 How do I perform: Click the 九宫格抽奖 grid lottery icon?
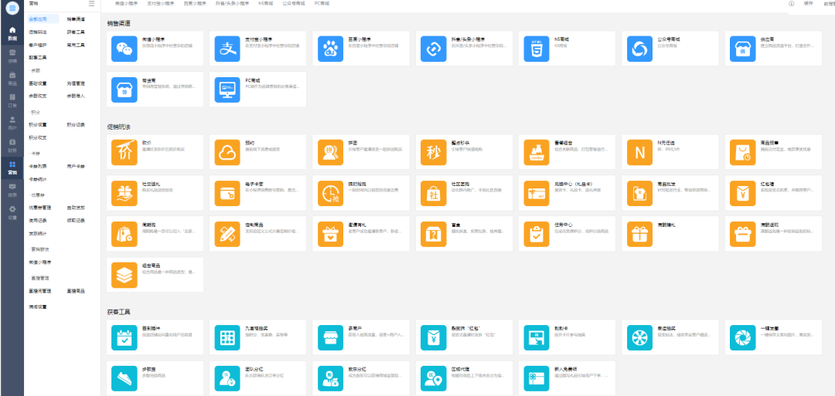tap(227, 337)
